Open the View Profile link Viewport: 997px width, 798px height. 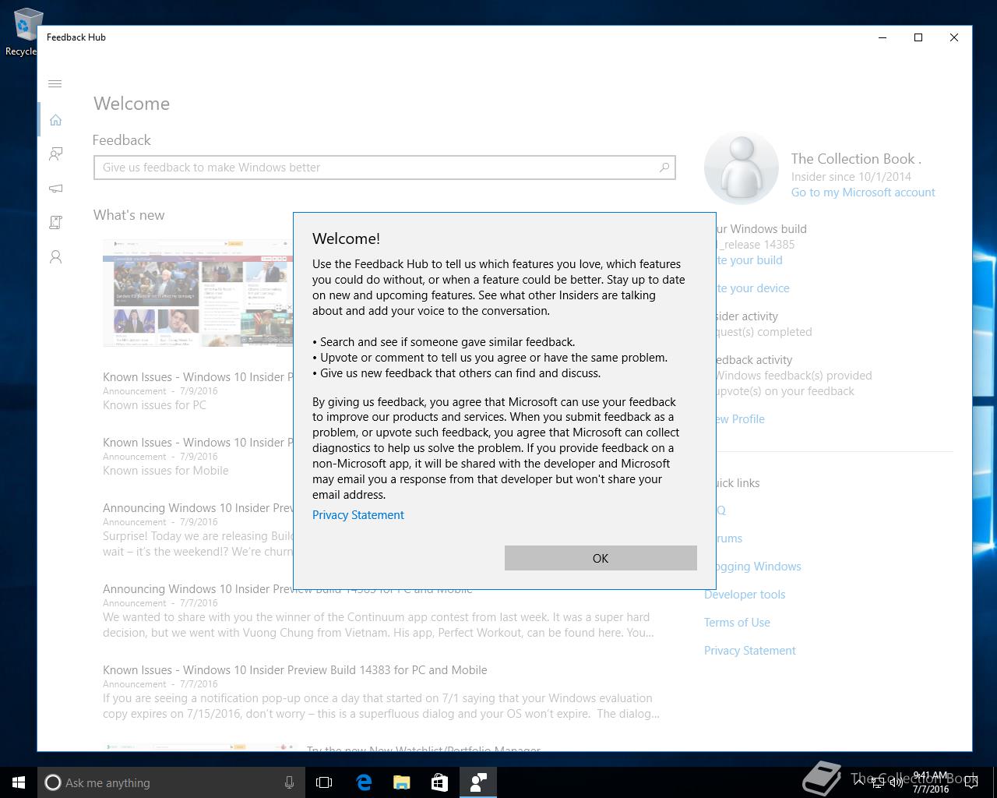(740, 419)
